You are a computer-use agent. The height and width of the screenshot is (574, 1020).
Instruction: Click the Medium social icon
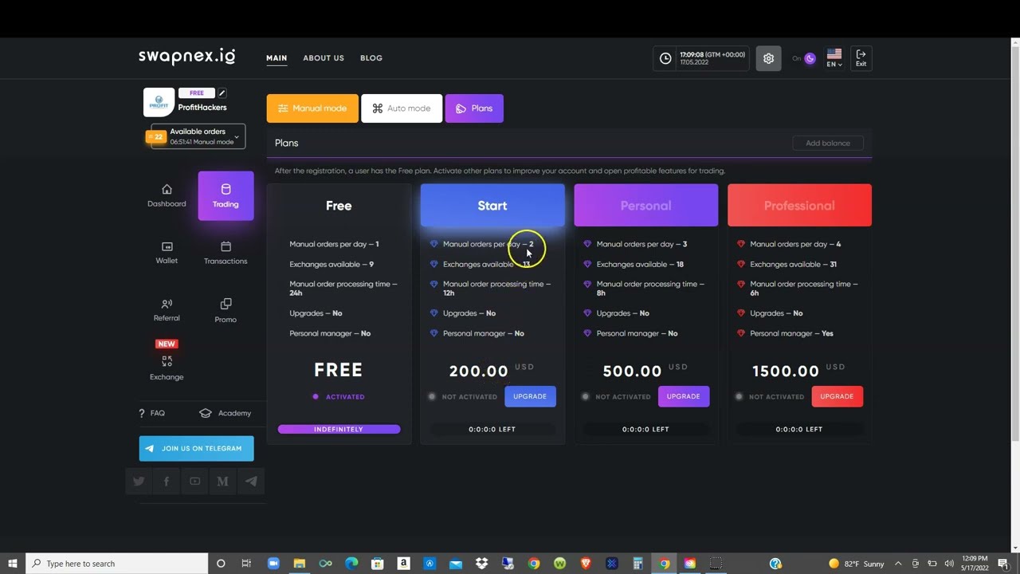point(223,481)
